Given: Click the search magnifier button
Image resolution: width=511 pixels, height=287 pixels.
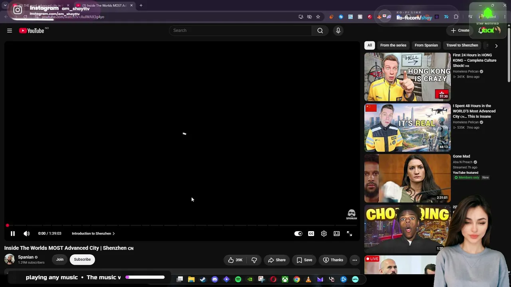Looking at the screenshot, I should point(320,31).
